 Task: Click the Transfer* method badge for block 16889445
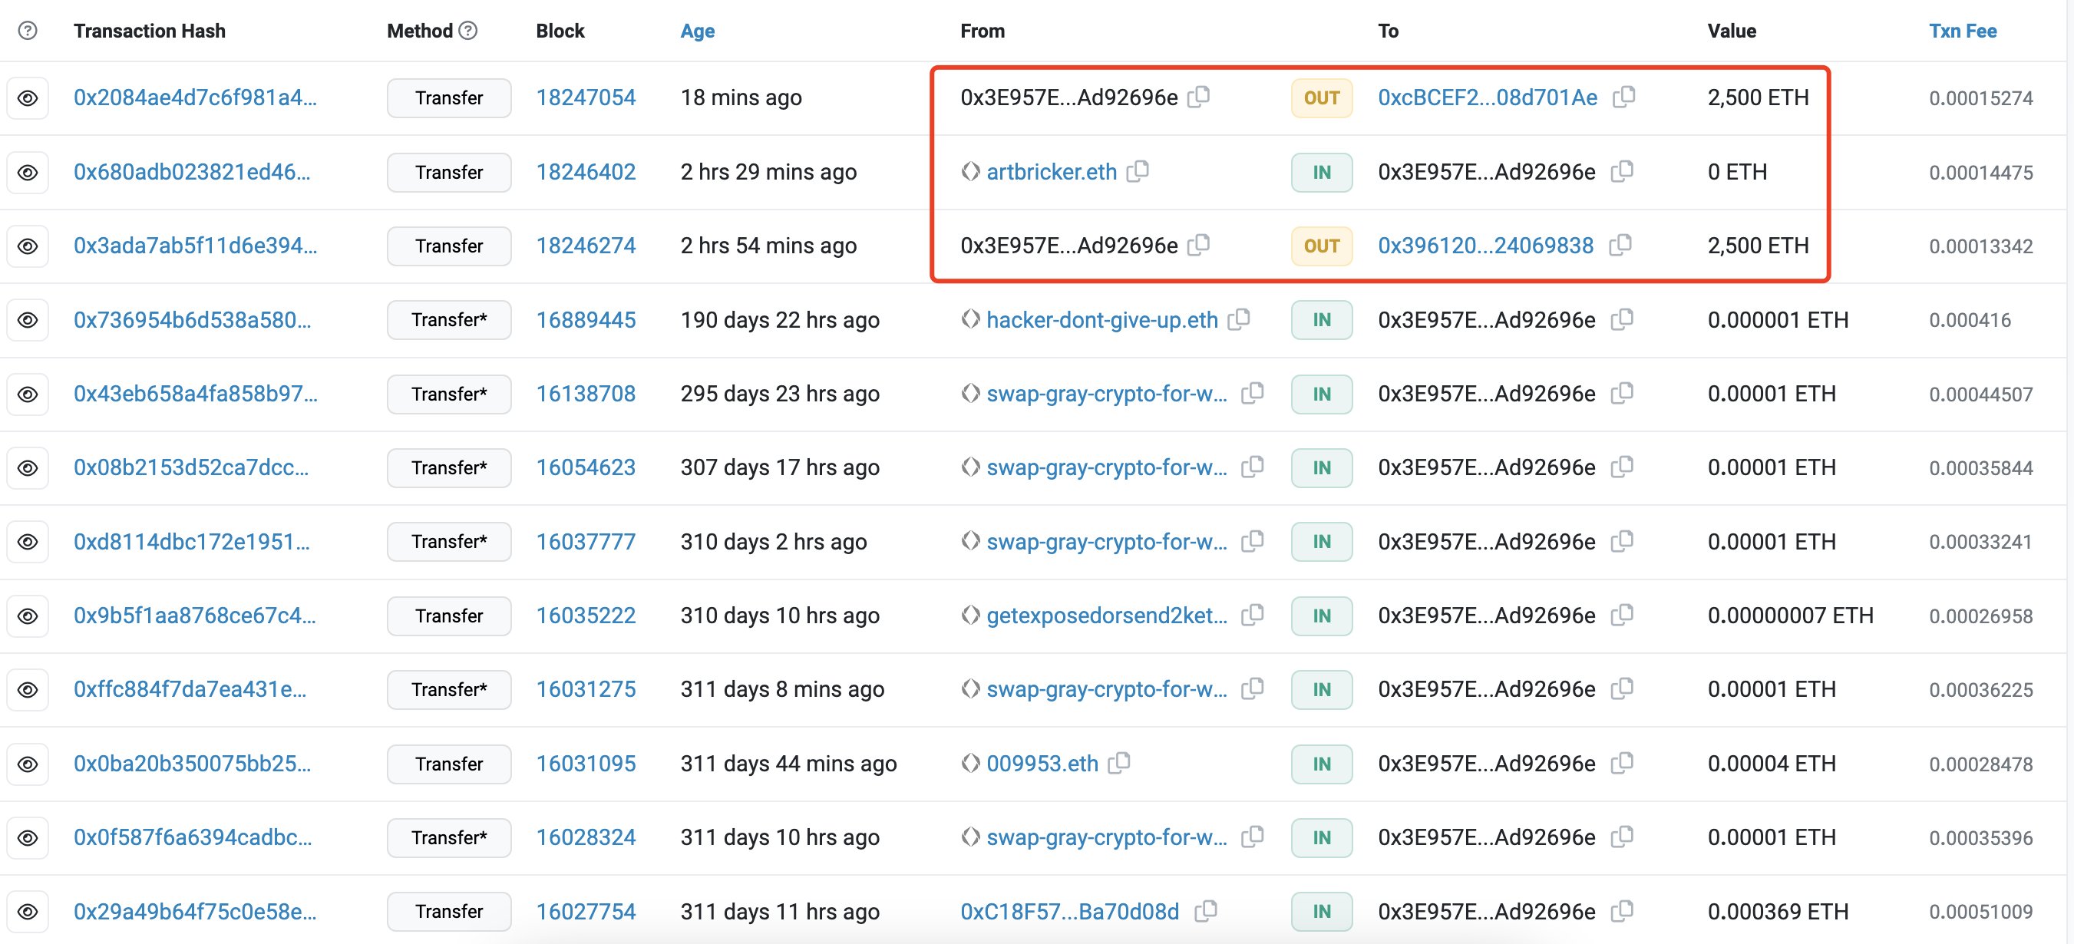pos(448,320)
